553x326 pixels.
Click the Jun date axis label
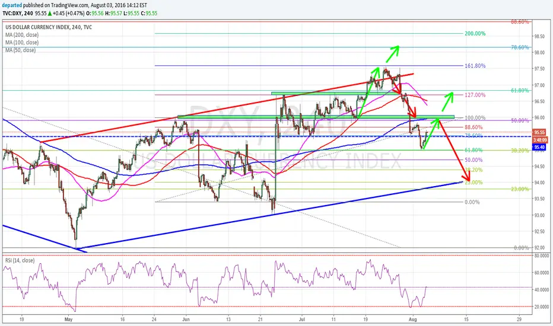click(186, 319)
